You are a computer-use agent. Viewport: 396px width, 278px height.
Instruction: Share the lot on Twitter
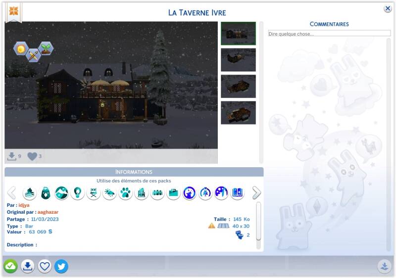(x=61, y=266)
